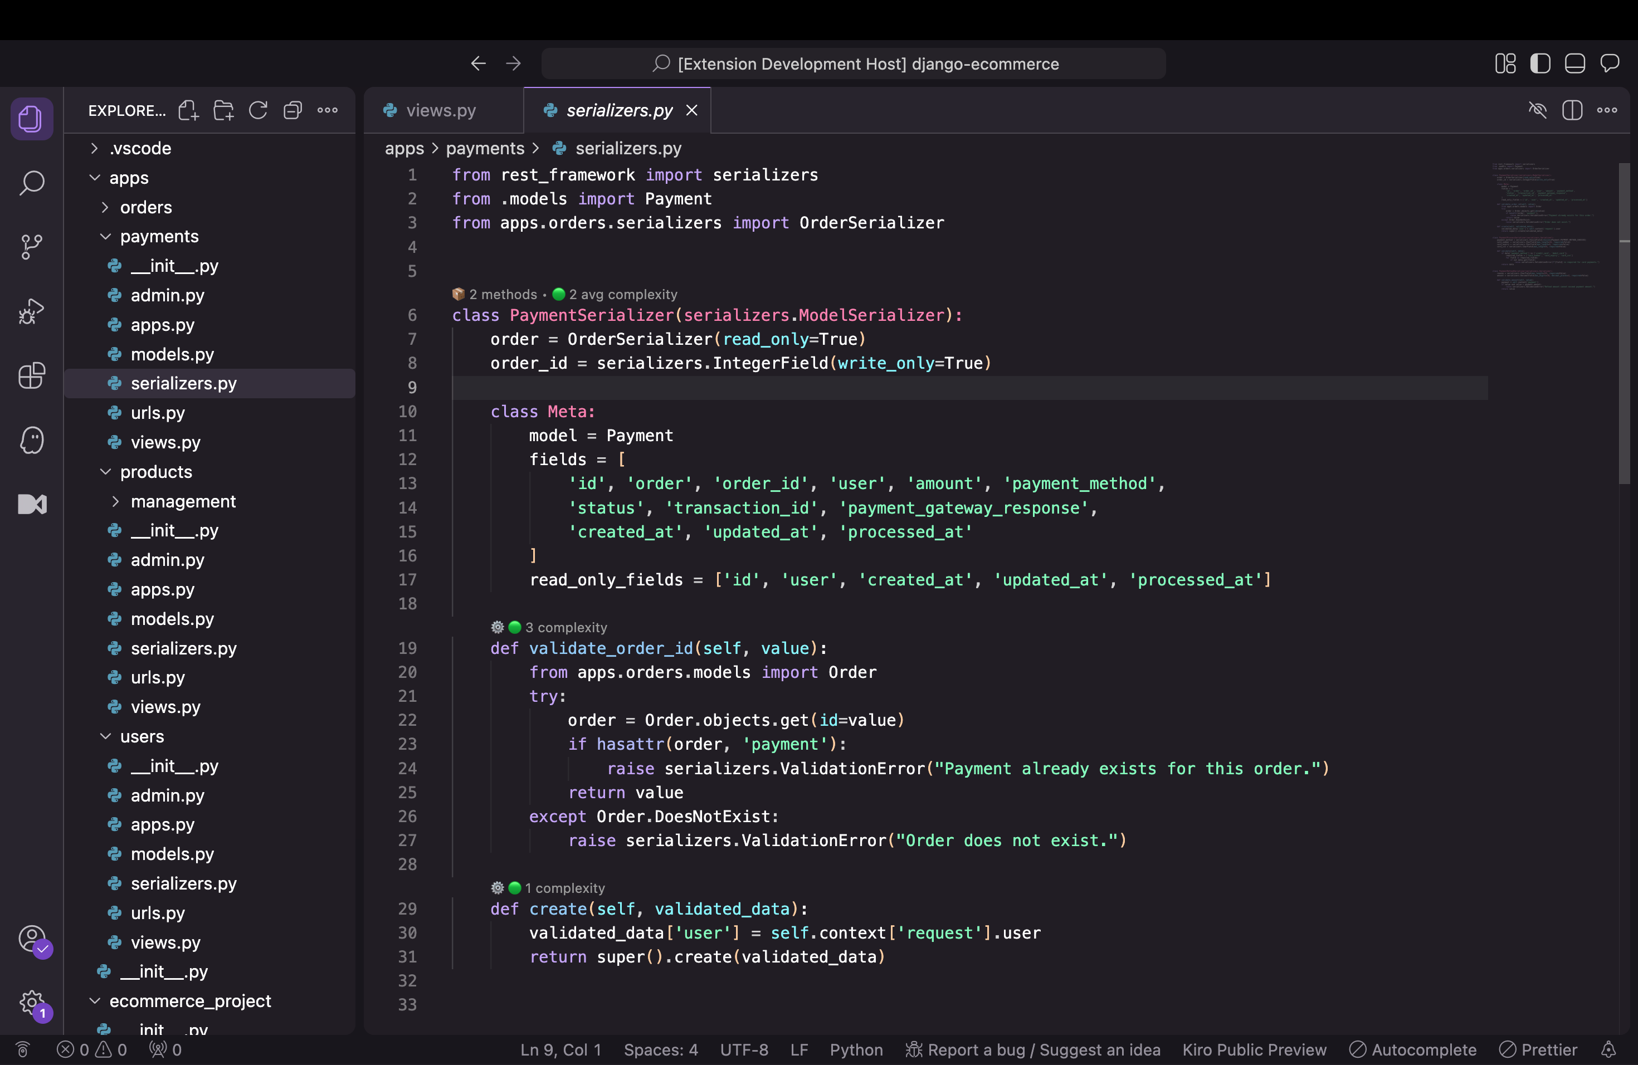
Task: Open the Source Control view
Action: tap(32, 246)
